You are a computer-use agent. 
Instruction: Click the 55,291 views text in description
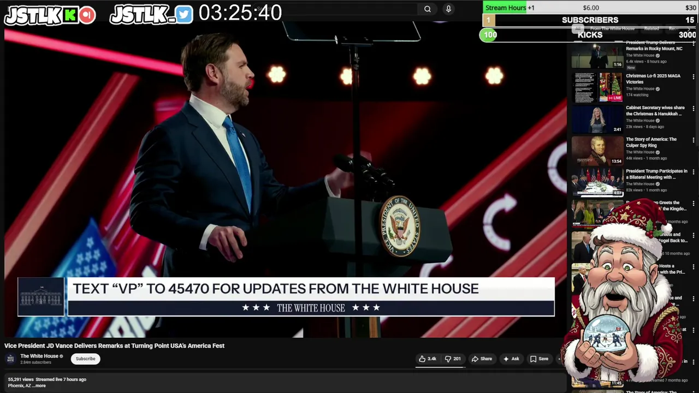click(x=21, y=379)
